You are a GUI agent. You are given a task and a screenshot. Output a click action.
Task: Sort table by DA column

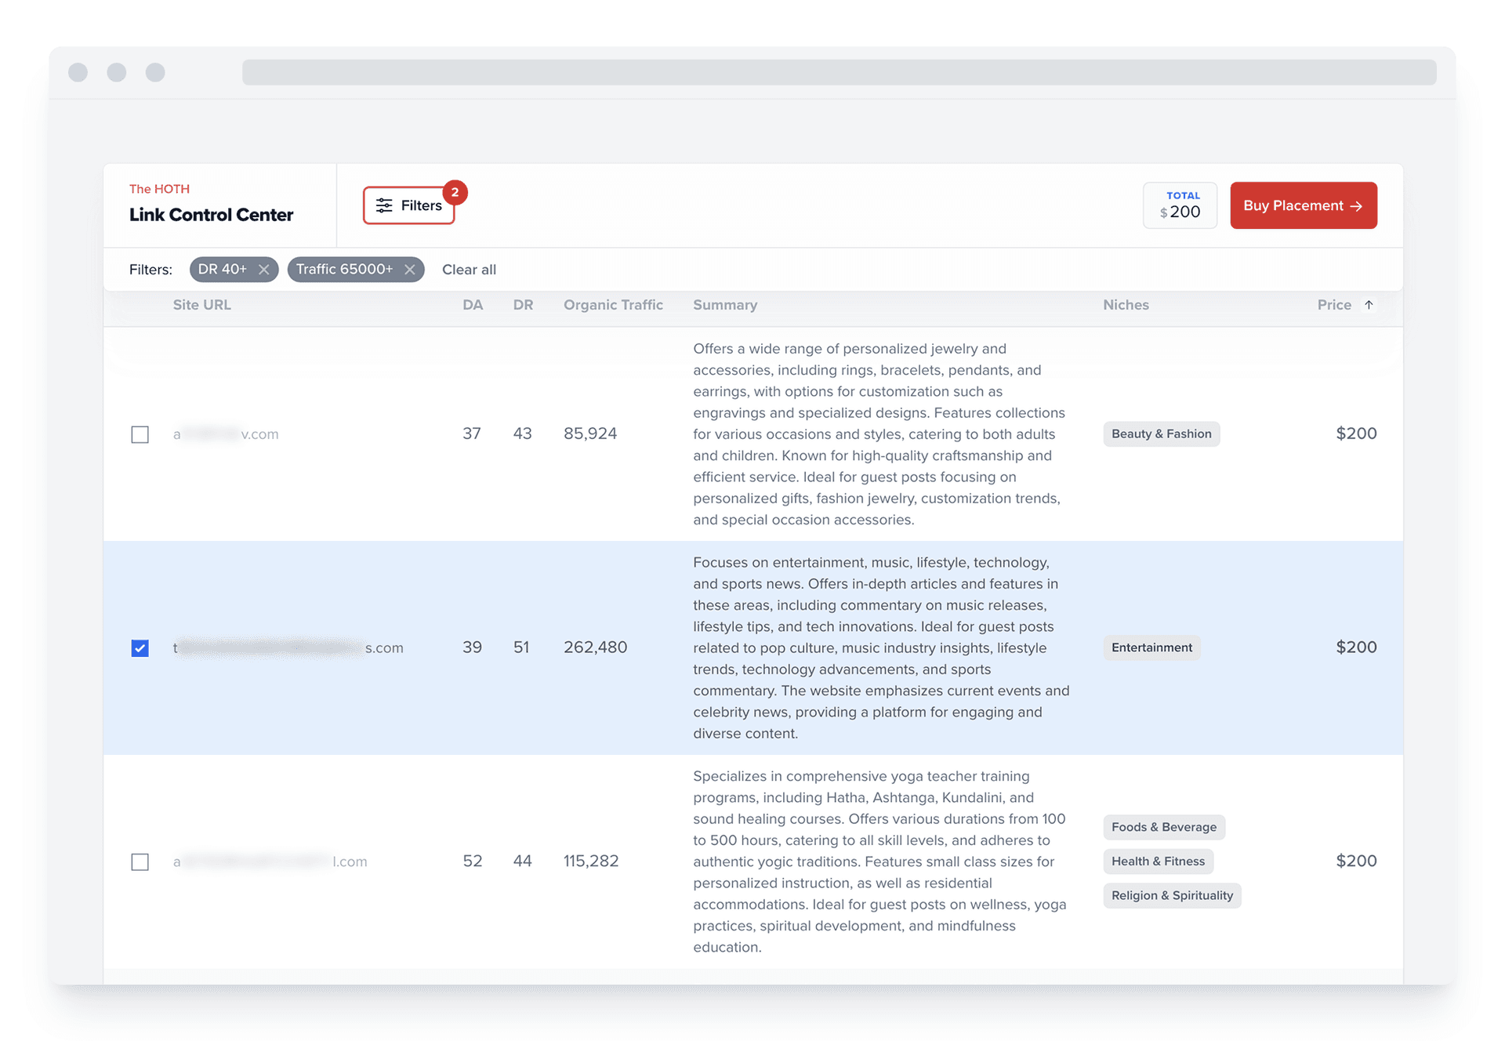point(472,305)
